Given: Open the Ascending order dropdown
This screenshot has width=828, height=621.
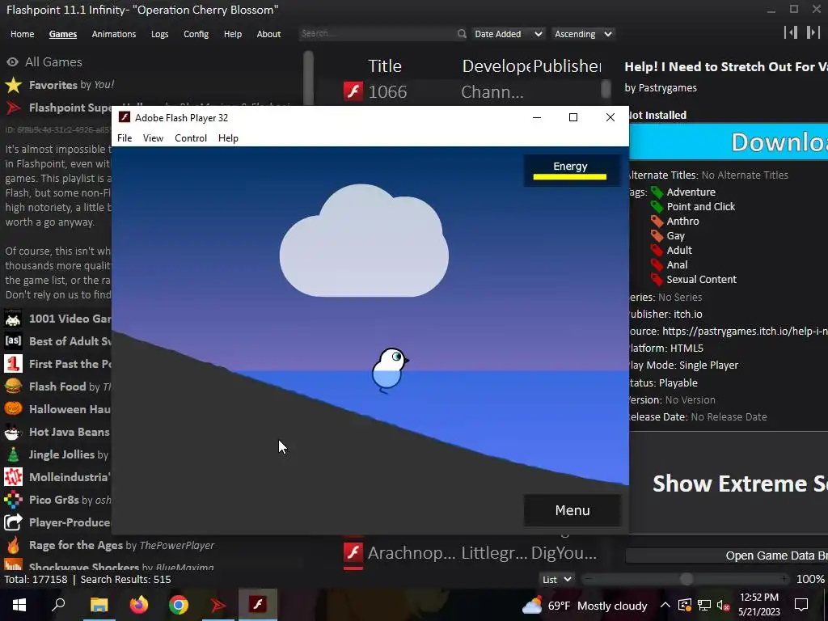Looking at the screenshot, I should coord(583,34).
